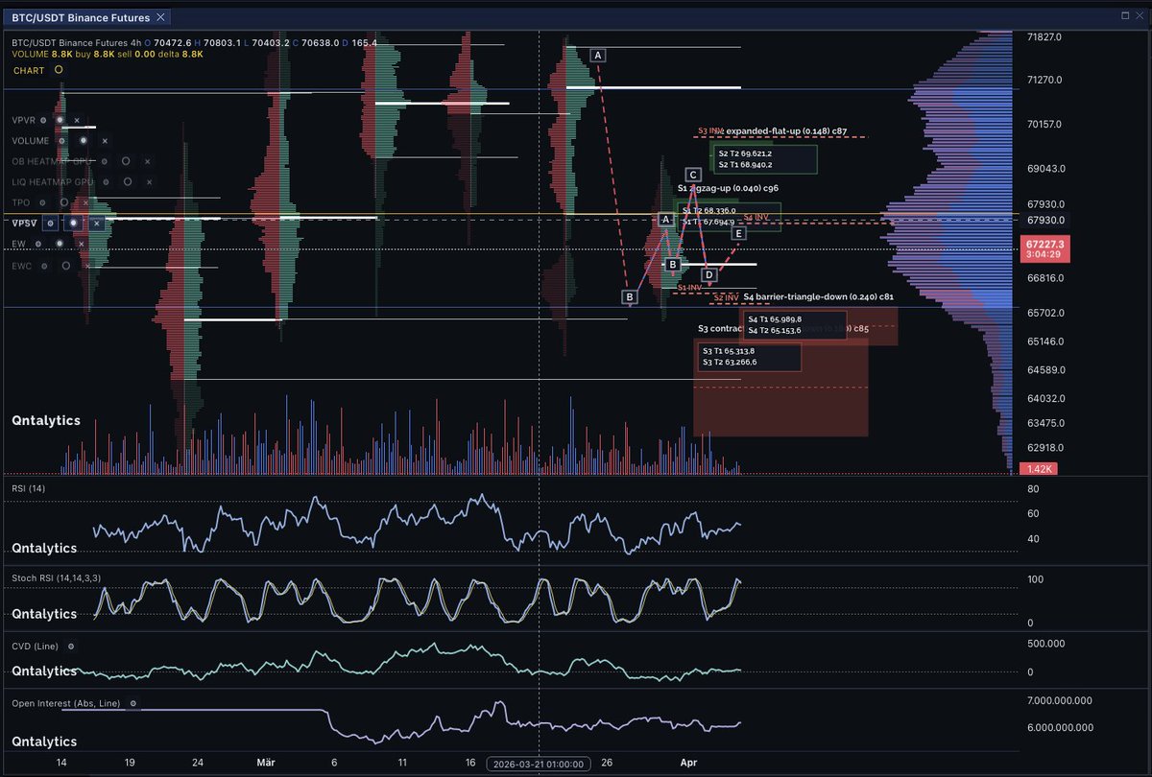Click the S3 T1 65,313.8 target box
1152x777 pixels.
click(751, 357)
